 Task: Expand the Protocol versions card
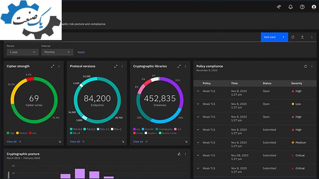(116, 66)
